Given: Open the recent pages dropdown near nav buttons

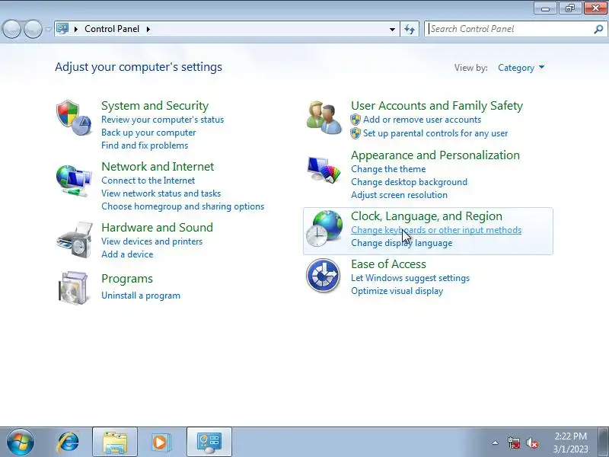Looking at the screenshot, I should point(49,29).
